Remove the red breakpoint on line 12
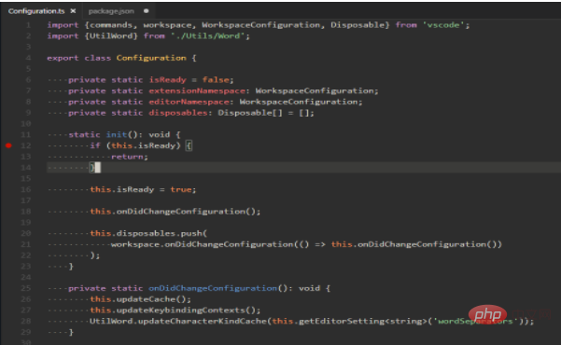 coord(8,145)
